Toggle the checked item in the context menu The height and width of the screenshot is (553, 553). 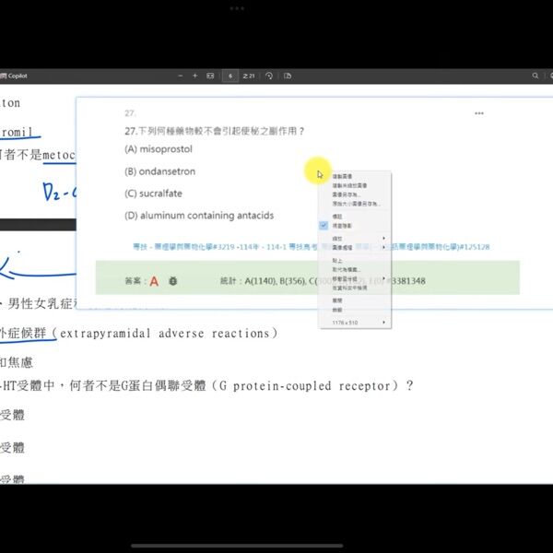click(x=324, y=225)
